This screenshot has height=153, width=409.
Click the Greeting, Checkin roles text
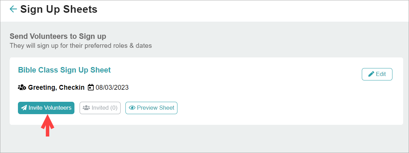click(x=56, y=87)
